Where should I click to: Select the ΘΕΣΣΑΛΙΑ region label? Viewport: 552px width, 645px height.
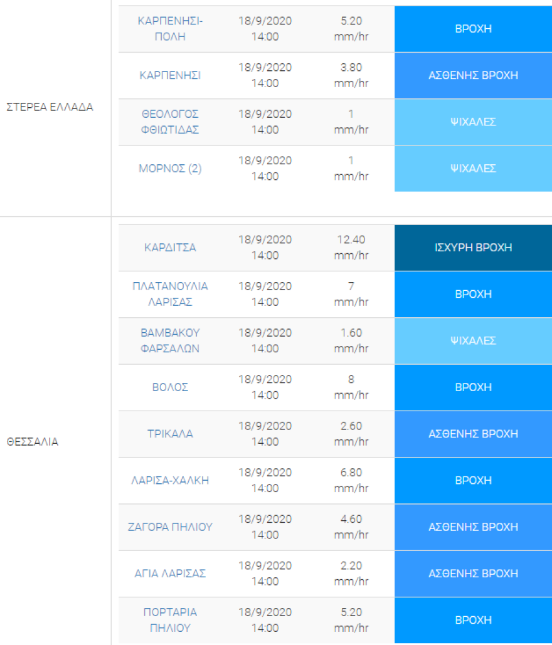click(x=32, y=442)
